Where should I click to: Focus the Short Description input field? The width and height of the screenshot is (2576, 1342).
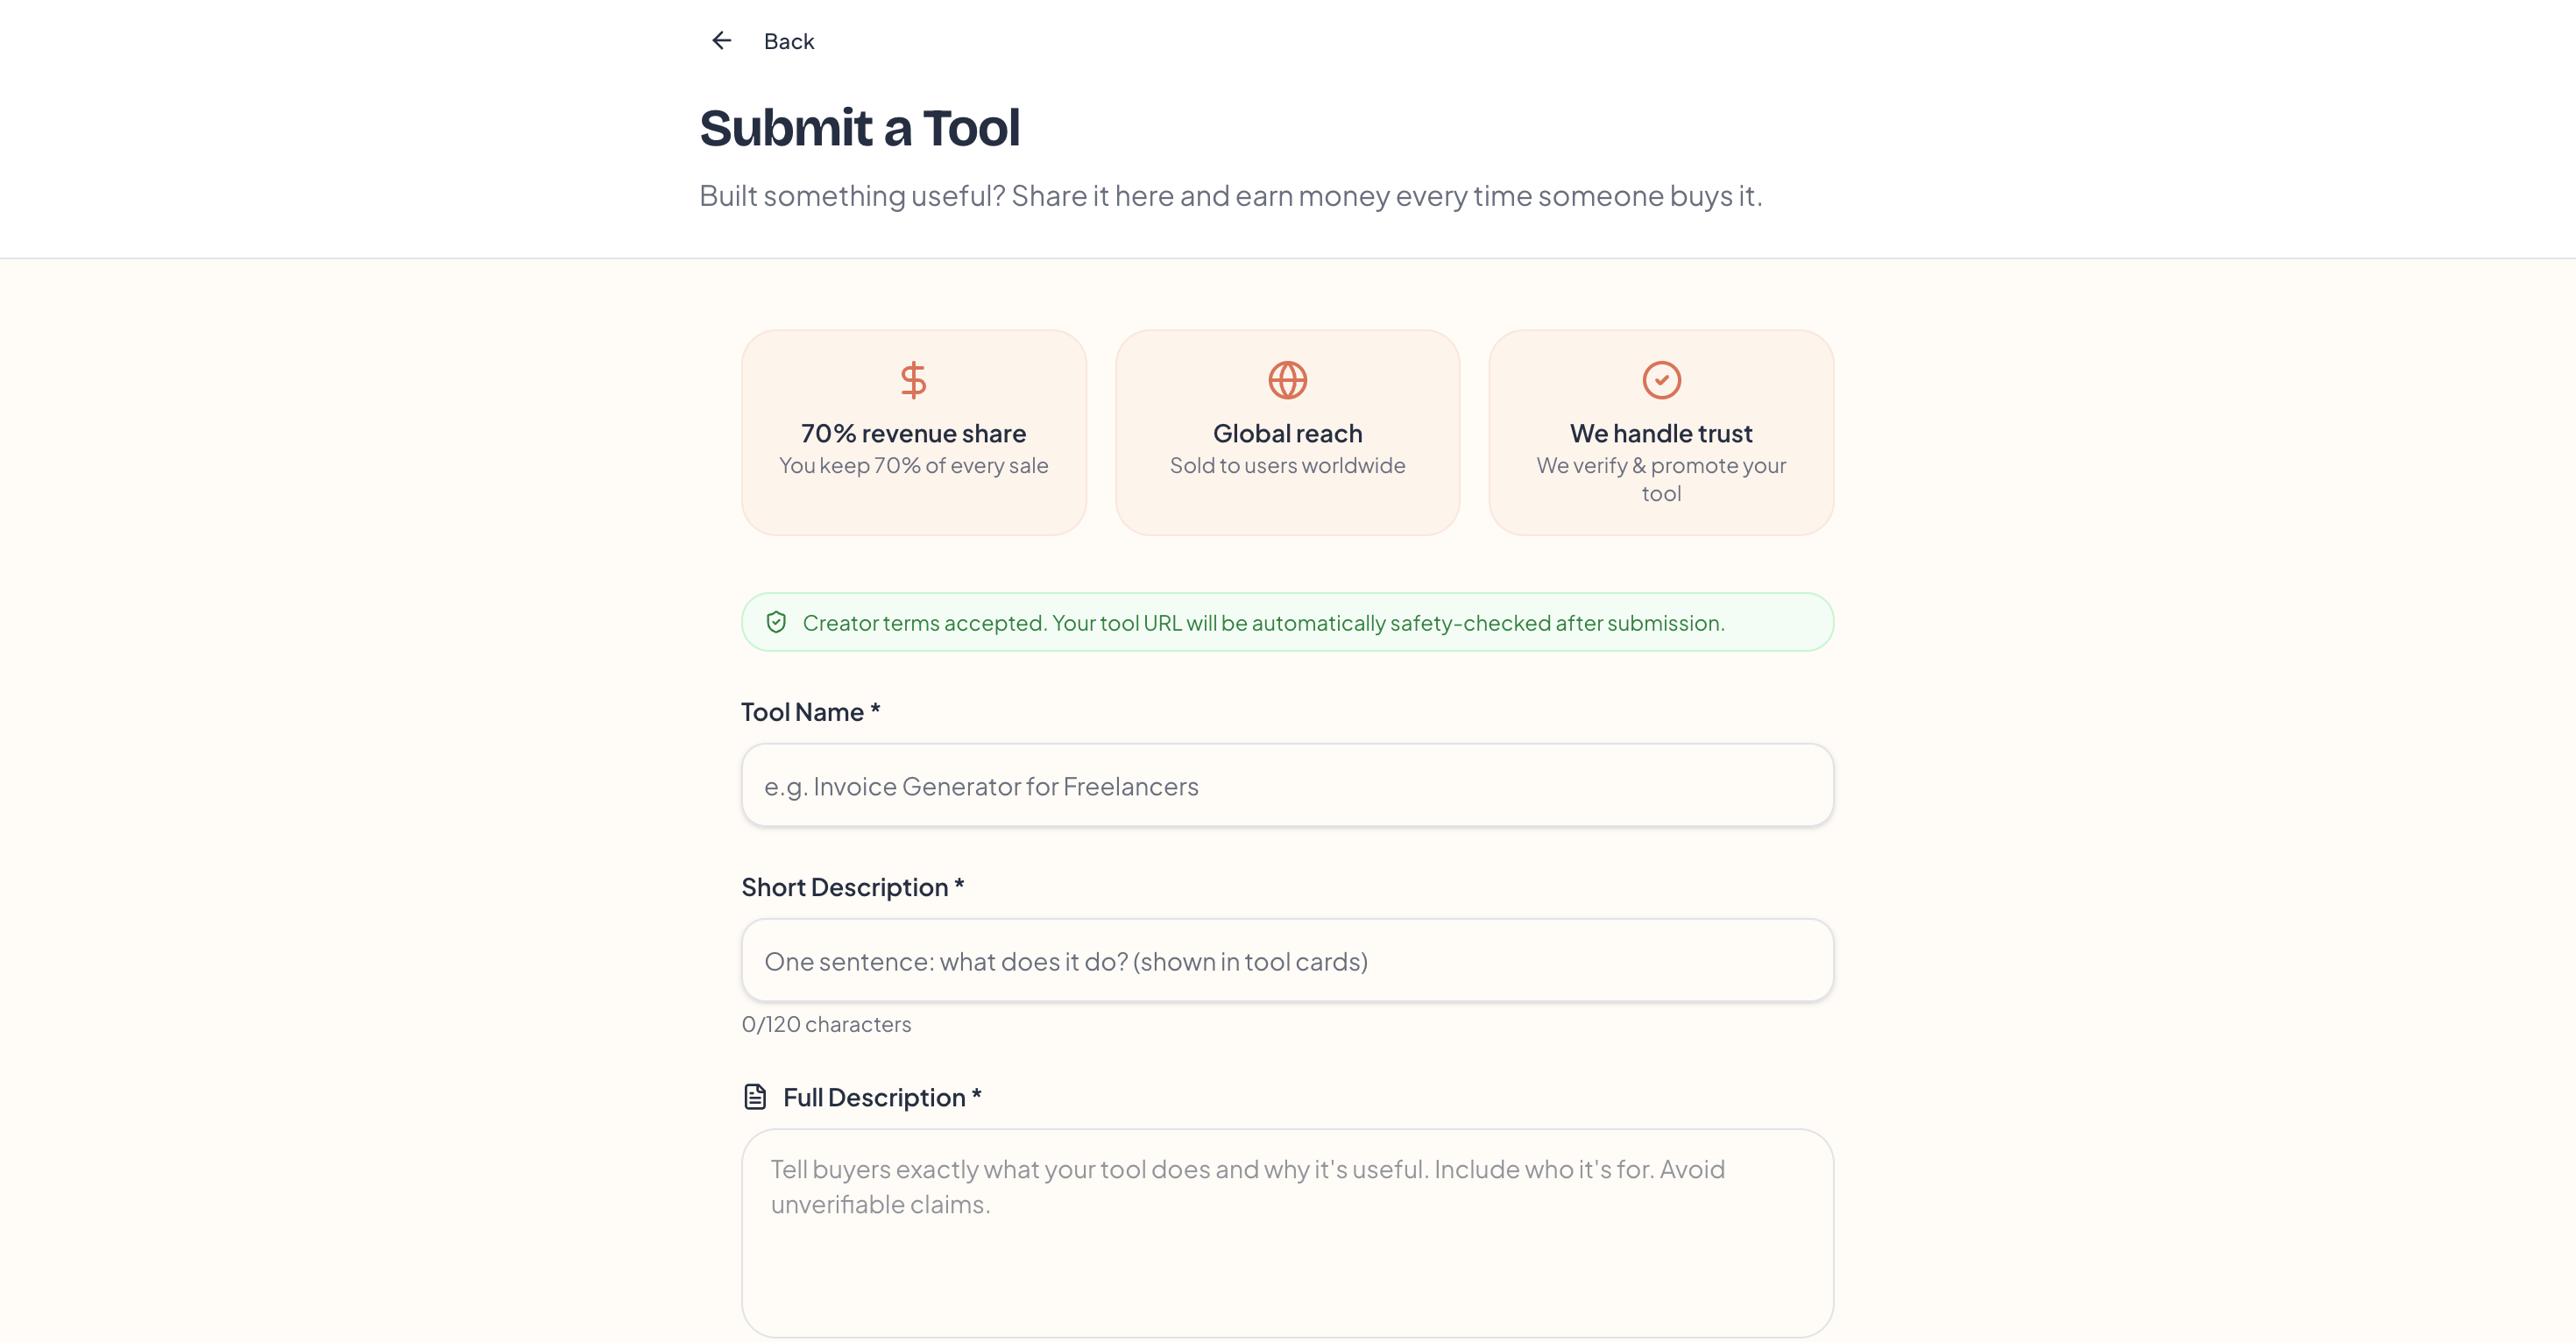[x=1287, y=960]
